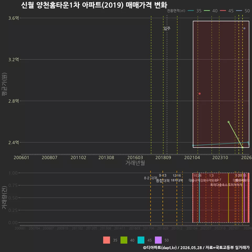Click the 0.50 label on volume axis
Image resolution: width=252 pixels, height=252 pixels.
click(x=13, y=198)
